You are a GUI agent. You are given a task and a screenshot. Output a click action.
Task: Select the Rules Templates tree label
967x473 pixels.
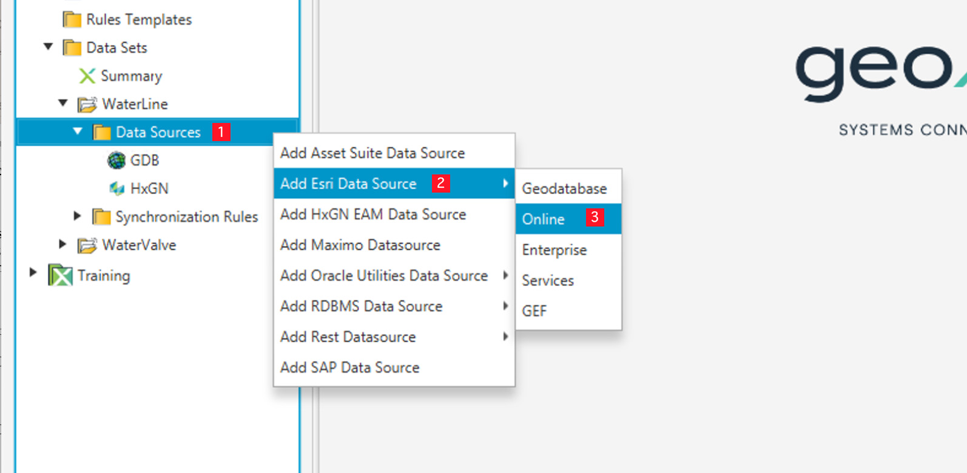click(x=139, y=20)
